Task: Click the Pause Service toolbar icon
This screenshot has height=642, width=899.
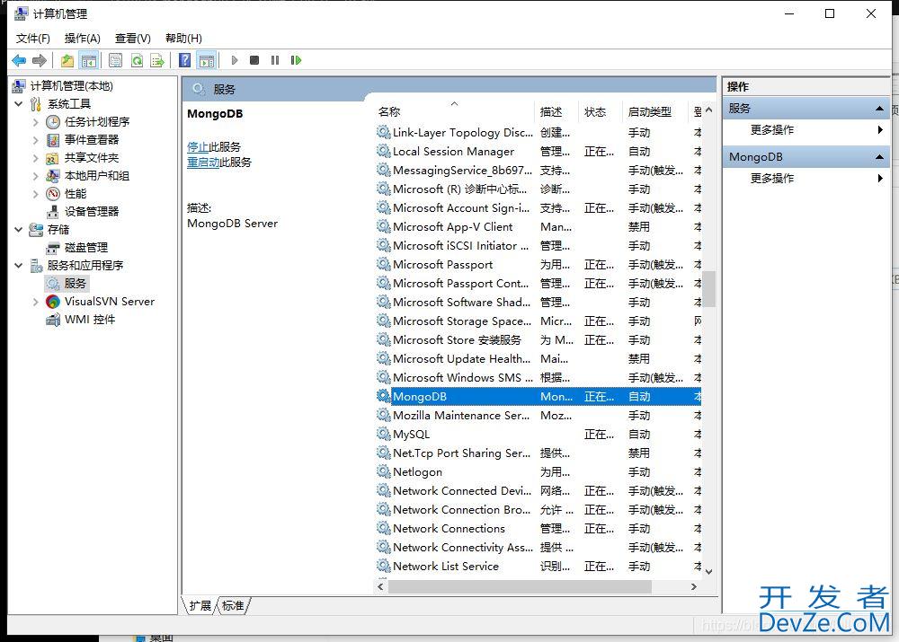Action: click(275, 60)
